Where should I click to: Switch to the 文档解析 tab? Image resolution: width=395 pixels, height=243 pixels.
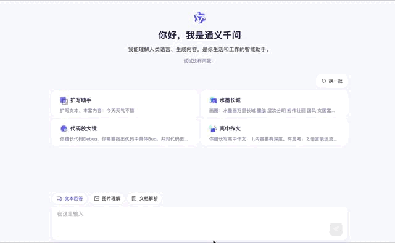(144, 199)
